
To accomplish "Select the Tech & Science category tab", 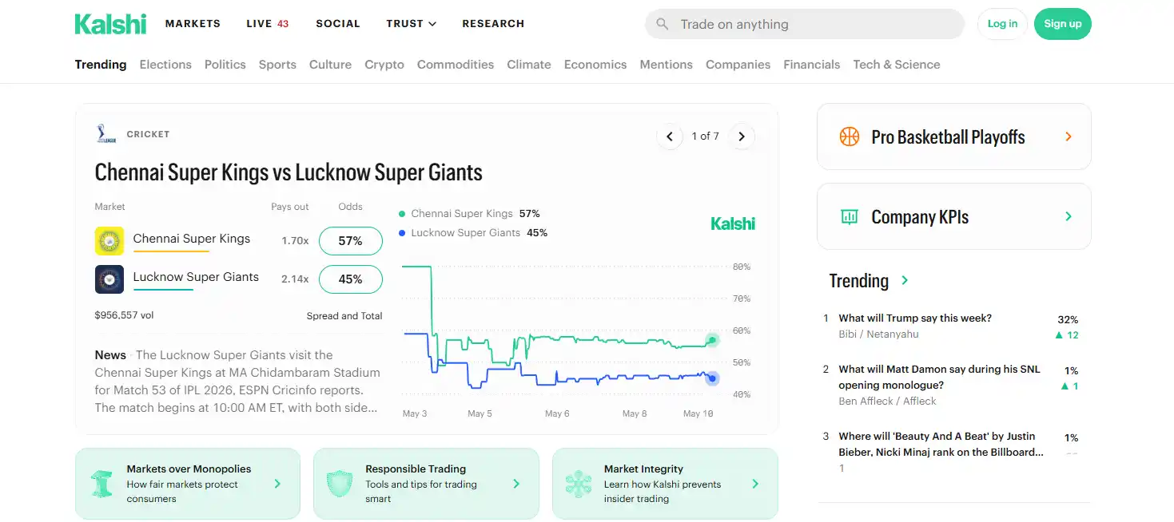I will [897, 65].
